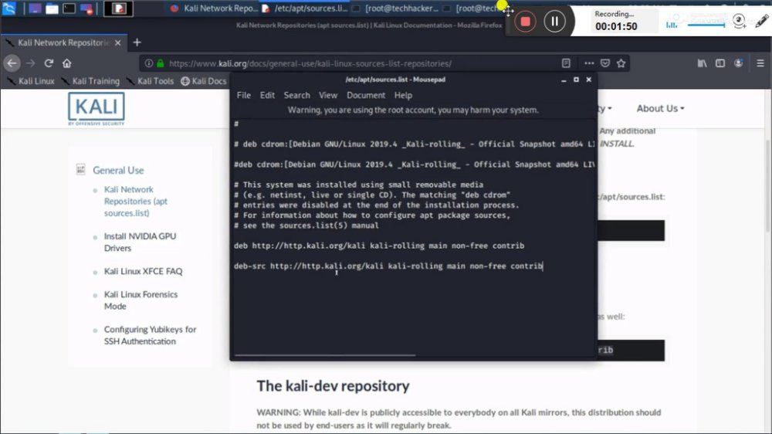Image resolution: width=772 pixels, height=434 pixels.
Task: Open Mousepad View menu
Action: click(328, 95)
